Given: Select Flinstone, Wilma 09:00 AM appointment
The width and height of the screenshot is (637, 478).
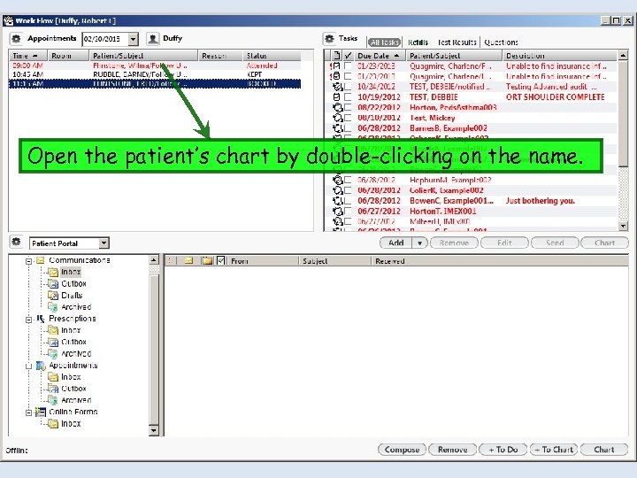Looking at the screenshot, I should [155, 66].
